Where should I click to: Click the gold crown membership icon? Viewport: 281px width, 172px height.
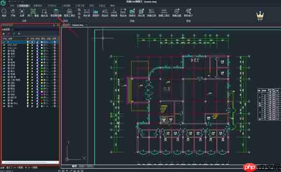pyautogui.click(x=259, y=16)
